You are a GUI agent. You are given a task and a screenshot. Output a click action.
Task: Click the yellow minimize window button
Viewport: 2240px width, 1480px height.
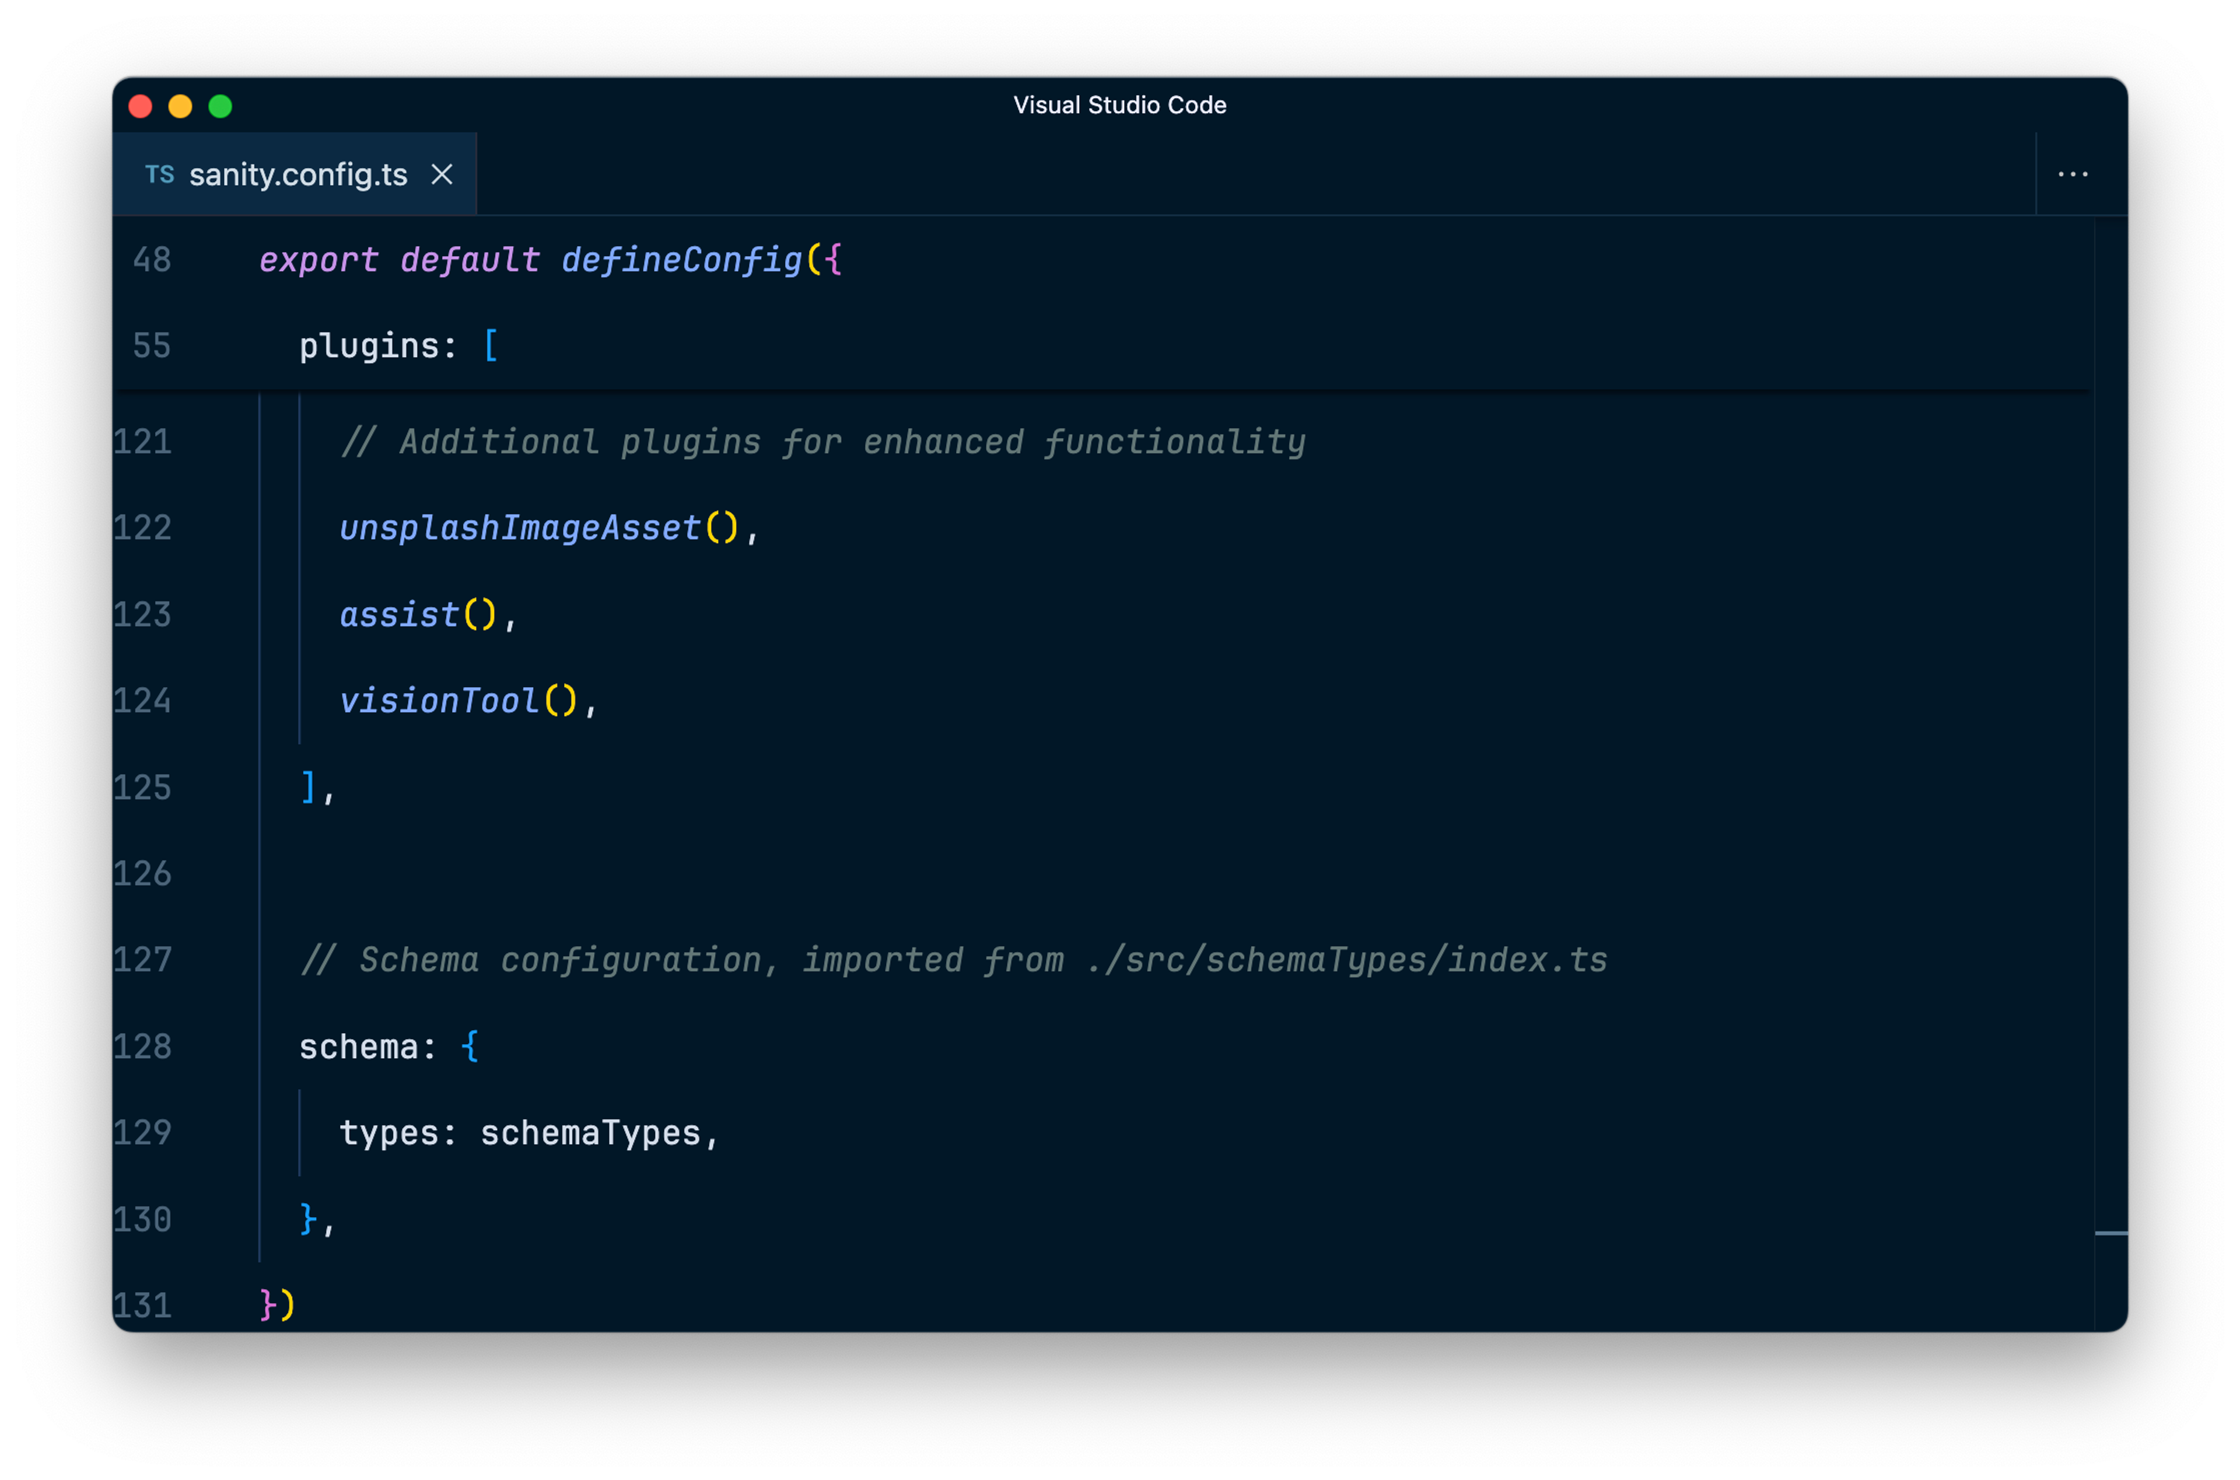pos(180,107)
